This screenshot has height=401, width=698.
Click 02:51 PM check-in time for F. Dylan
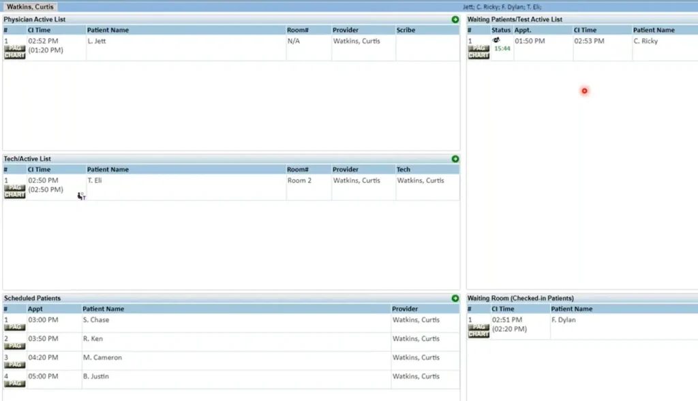(x=507, y=320)
